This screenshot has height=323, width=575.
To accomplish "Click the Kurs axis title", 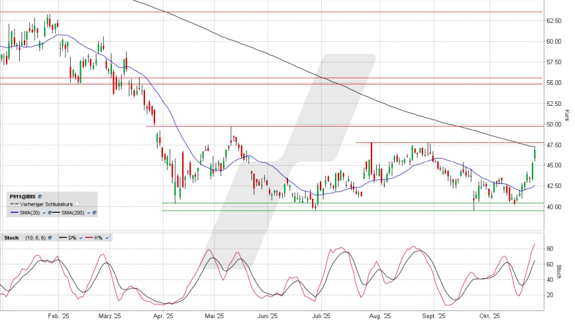I will click(567, 114).
